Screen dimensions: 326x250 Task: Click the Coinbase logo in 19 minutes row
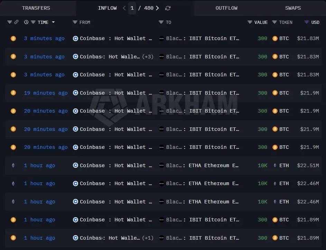[x=75, y=93]
